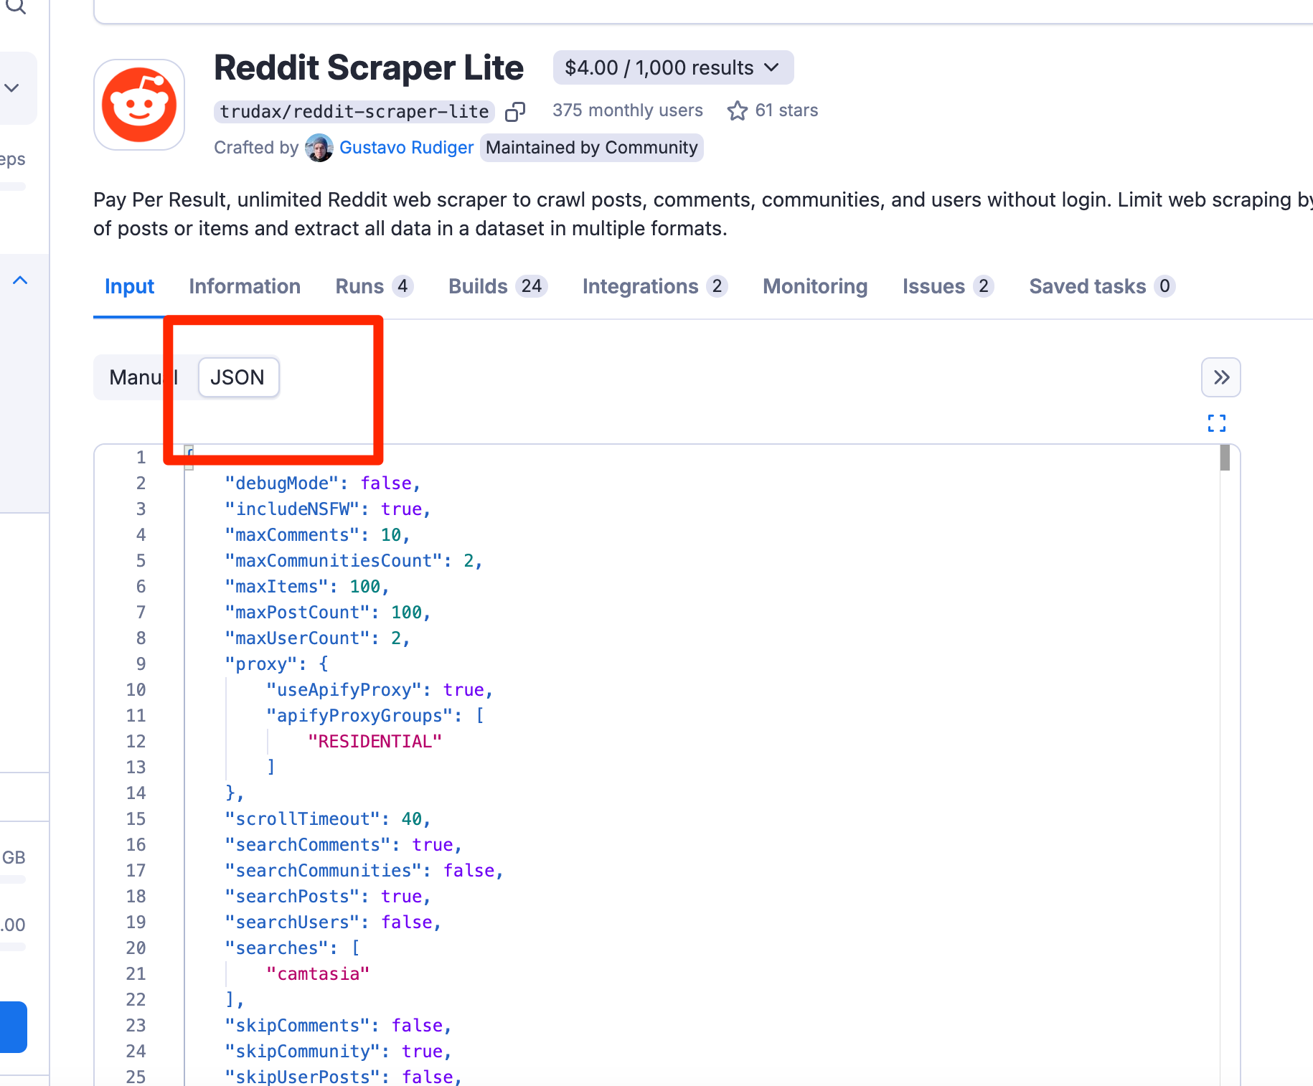1313x1086 pixels.
Task: Click the trudax/reddit-scraper-lite slug
Action: click(x=354, y=112)
